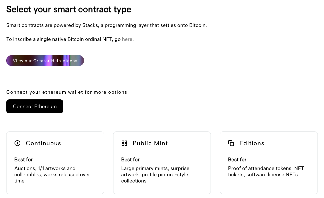The height and width of the screenshot is (198, 324).
Task: Click "Best for" label in Editions card
Action: click(x=237, y=159)
